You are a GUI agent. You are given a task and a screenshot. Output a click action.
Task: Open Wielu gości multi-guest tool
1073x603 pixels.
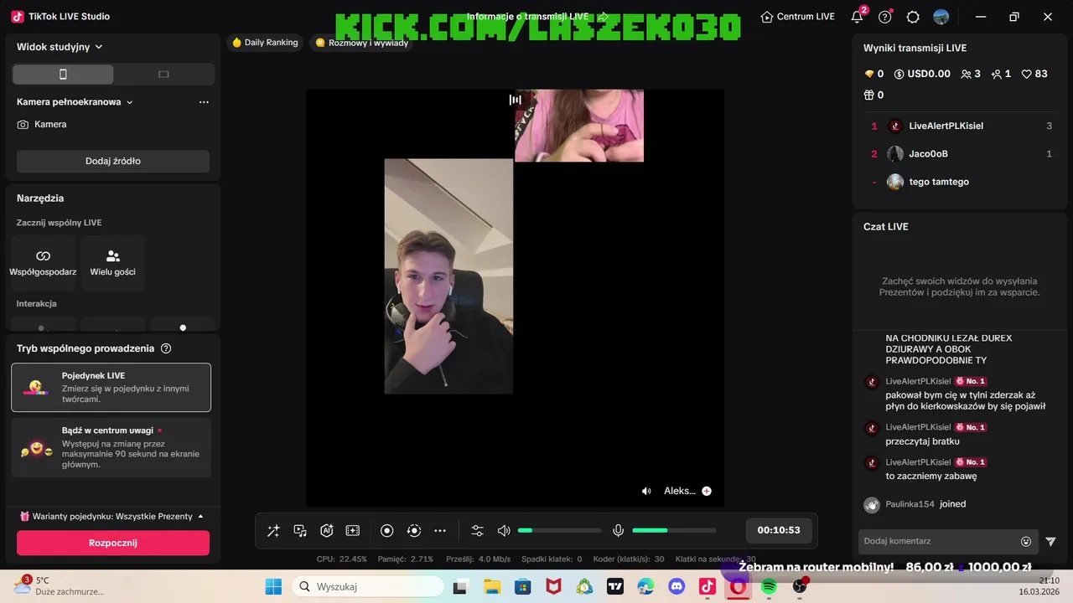pyautogui.click(x=113, y=263)
